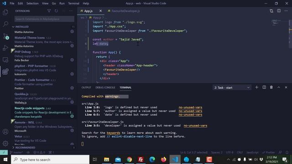The width and height of the screenshot is (292, 164).
Task: Click the CRLF line ending indicator
Action: click(x=240, y=152)
